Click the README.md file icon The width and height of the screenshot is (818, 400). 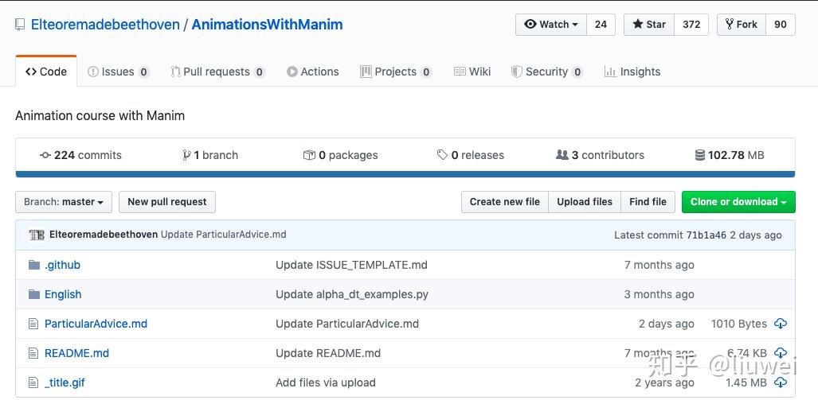click(x=33, y=353)
